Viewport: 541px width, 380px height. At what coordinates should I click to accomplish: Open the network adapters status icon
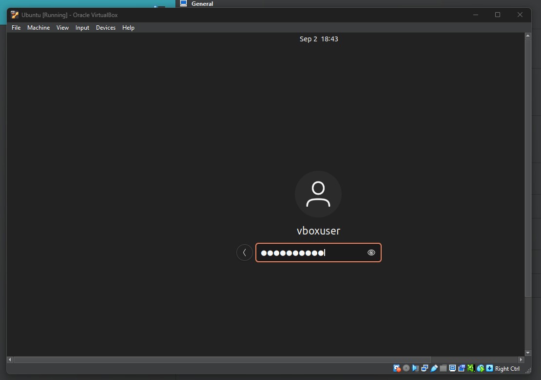point(425,368)
